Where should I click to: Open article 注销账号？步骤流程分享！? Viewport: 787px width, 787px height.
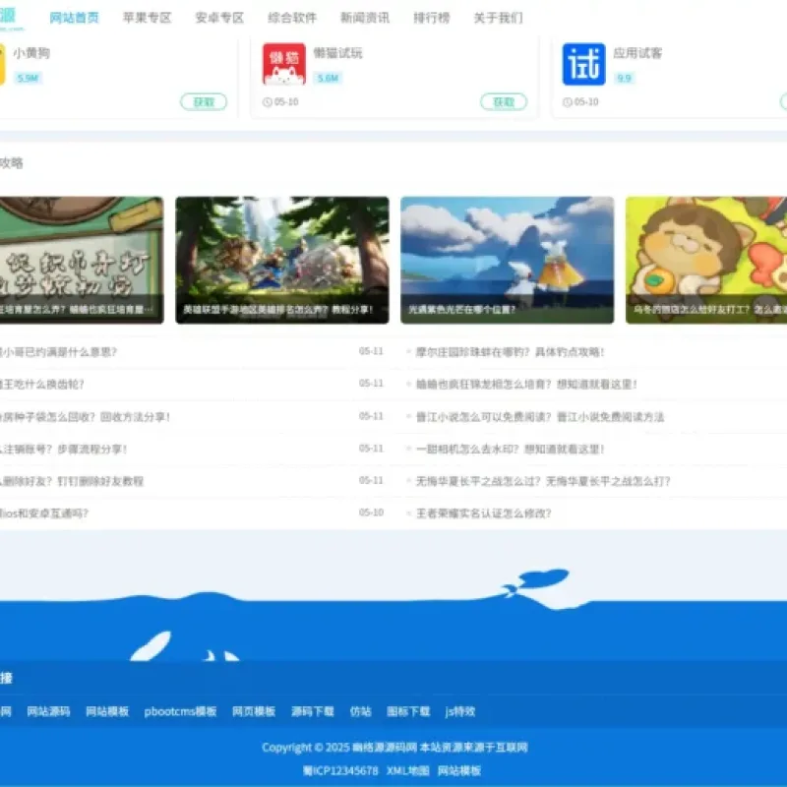(64, 449)
